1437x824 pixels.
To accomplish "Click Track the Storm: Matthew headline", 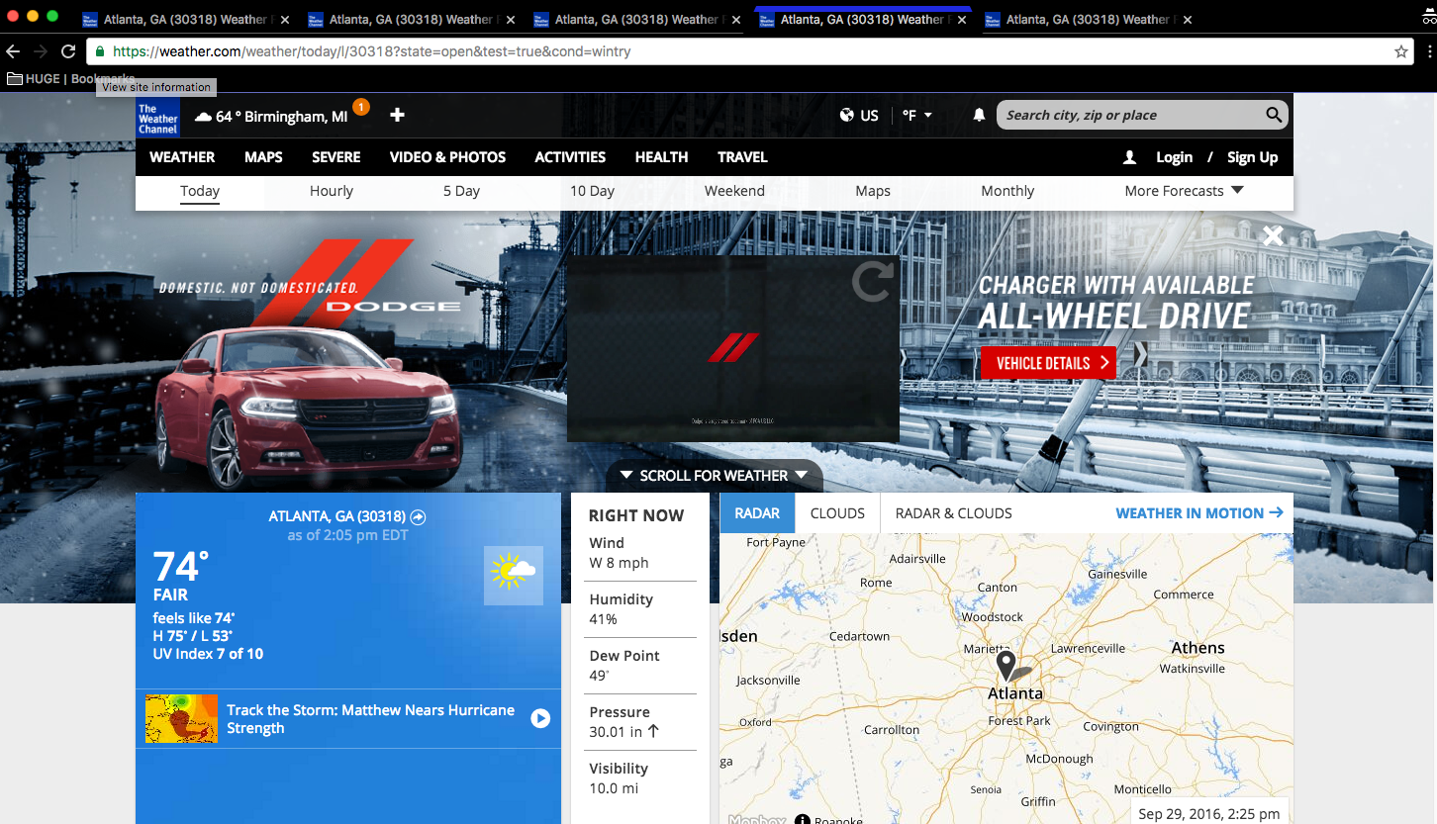I will tap(370, 719).
